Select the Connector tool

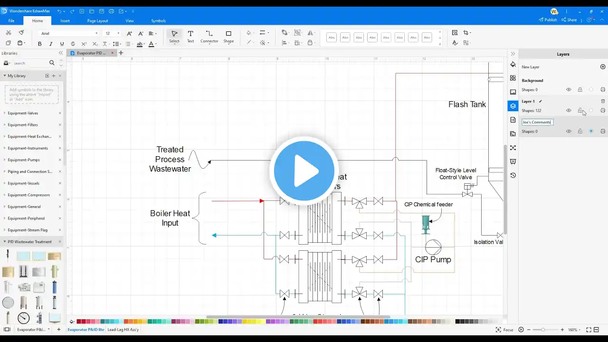(x=209, y=37)
